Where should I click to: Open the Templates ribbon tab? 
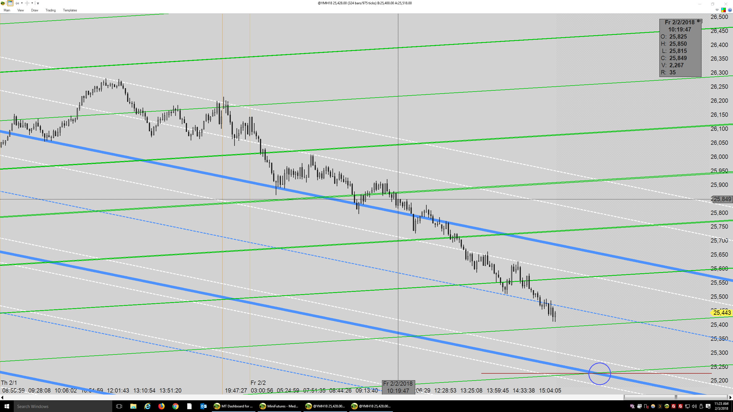70,10
